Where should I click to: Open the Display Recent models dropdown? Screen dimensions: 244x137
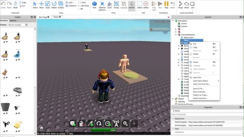[x=18, y=25]
